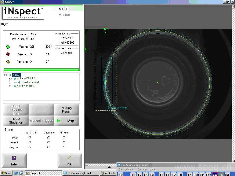This screenshot has width=235, height=176.
Task: Open Settings menu in On-Screen Keyboard
Action: click(x=142, y=169)
